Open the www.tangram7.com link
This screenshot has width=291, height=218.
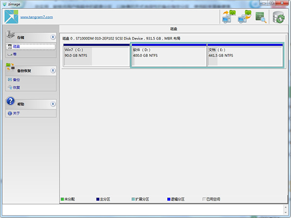pos(36,17)
